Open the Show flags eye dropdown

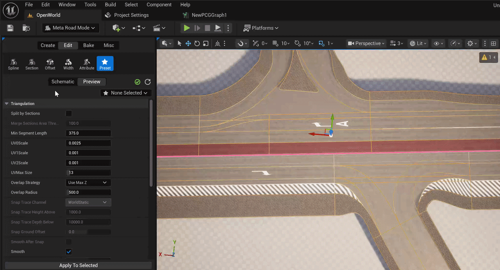[x=439, y=43]
